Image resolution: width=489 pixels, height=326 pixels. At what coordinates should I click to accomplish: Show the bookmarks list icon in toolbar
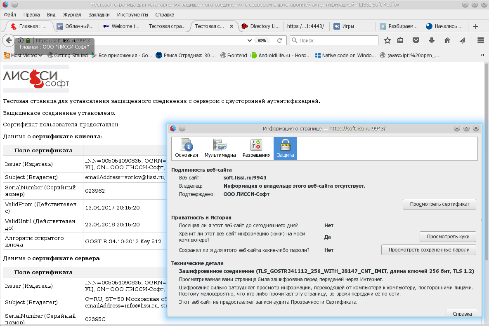400,40
